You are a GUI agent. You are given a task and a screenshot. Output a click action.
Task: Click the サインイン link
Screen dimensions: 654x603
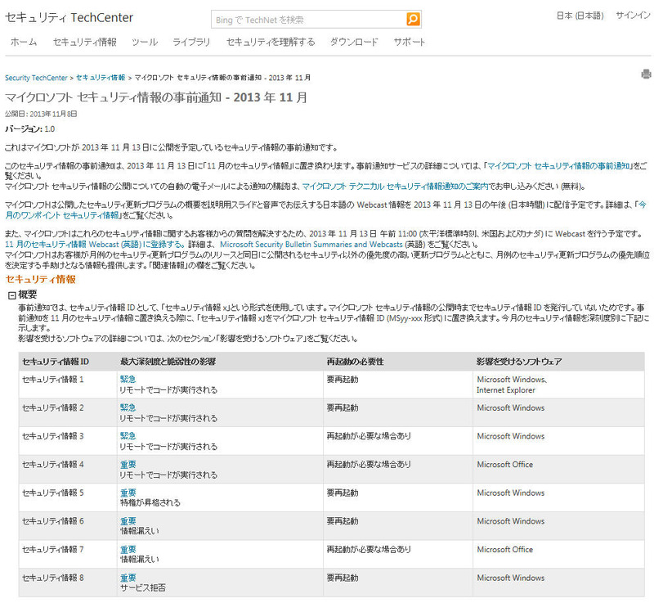click(633, 16)
